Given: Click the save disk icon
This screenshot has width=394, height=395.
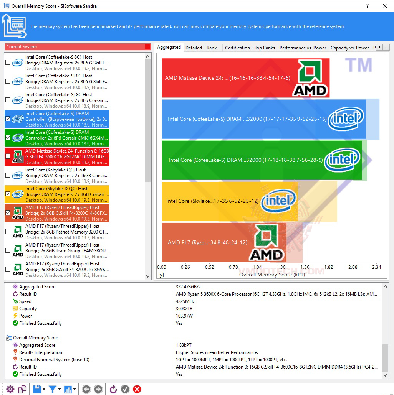Looking at the screenshot, I should [37, 389].
